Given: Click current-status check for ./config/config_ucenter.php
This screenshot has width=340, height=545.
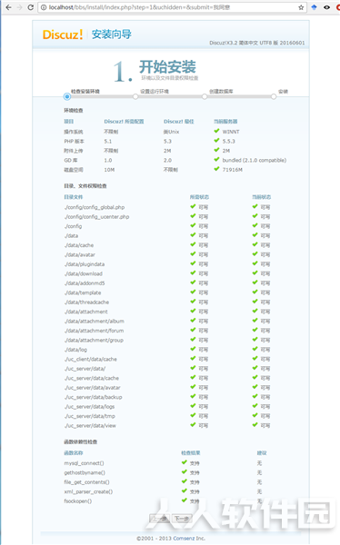Looking at the screenshot, I should (255, 216).
